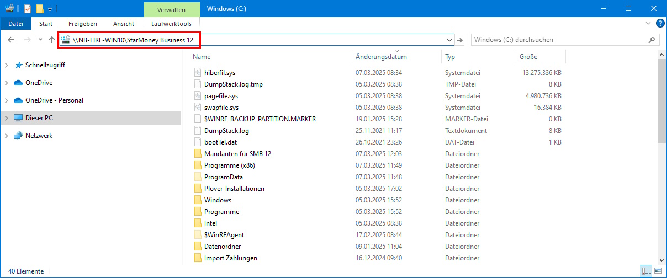Click the swapfile.sys file icon
The image size is (667, 278).
coord(198,107)
